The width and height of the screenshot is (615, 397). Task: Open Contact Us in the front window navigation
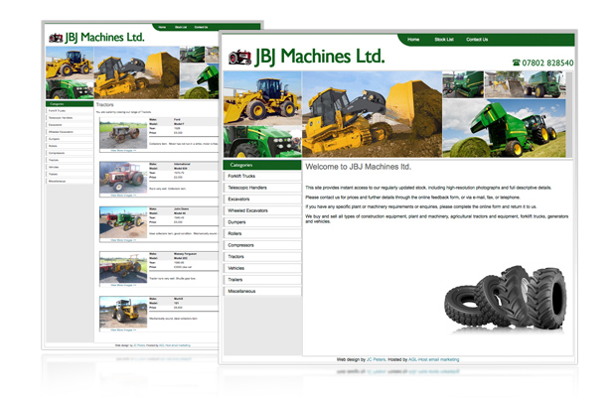click(x=477, y=40)
